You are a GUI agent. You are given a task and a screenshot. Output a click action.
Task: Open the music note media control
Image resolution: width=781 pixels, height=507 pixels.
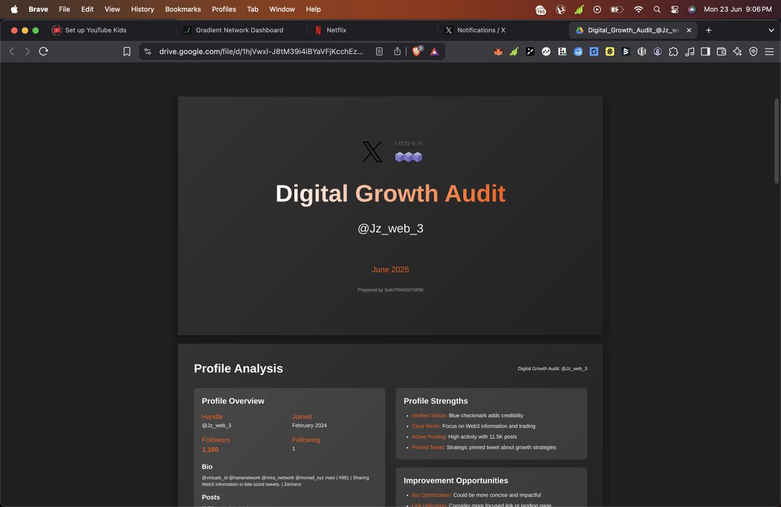[690, 51]
